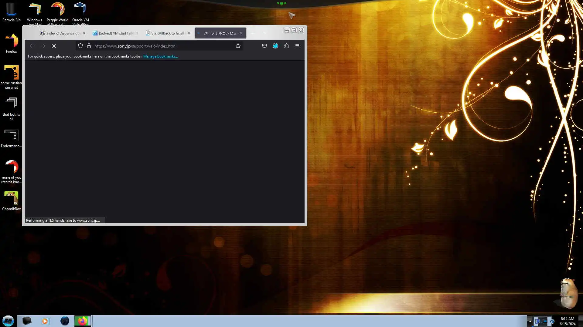583x327 pixels.
Task: Show hidden system tray icons
Action: pyautogui.click(x=530, y=321)
